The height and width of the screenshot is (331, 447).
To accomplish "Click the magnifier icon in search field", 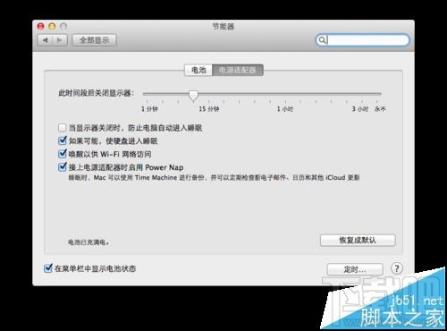I will click(x=322, y=40).
